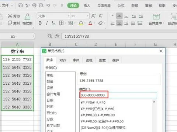Switch to 字体 tab in dialog
Screen dimensions: 177x132
tap(76, 60)
